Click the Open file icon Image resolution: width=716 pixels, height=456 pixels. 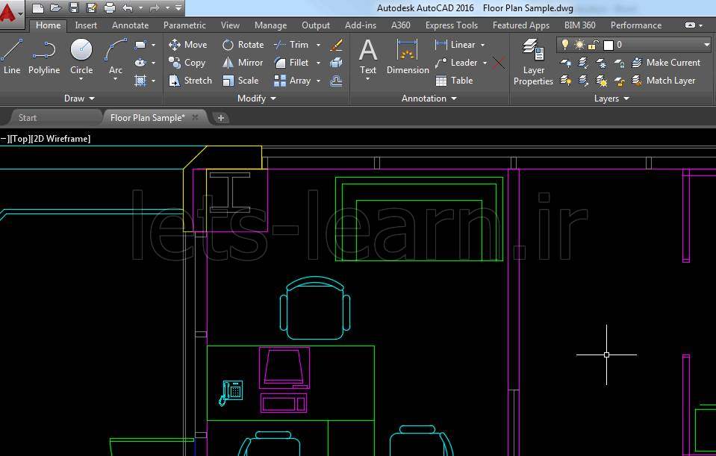[56, 7]
